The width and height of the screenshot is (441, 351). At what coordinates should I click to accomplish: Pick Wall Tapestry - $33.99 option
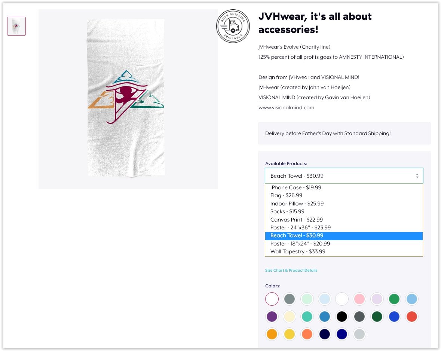point(344,251)
